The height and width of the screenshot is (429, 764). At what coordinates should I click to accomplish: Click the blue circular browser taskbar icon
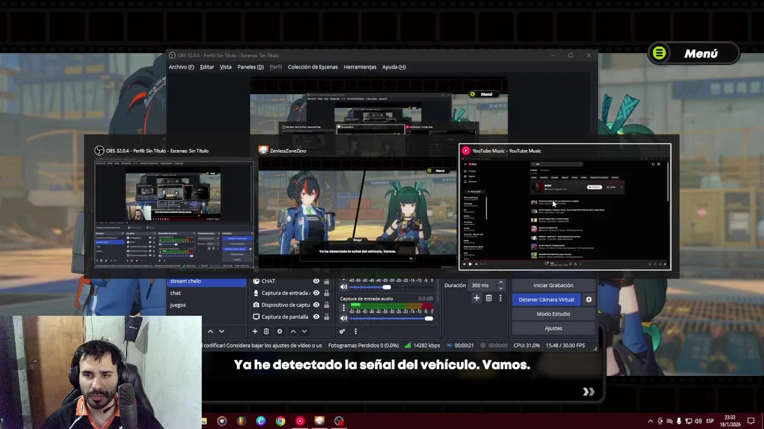[261, 421]
